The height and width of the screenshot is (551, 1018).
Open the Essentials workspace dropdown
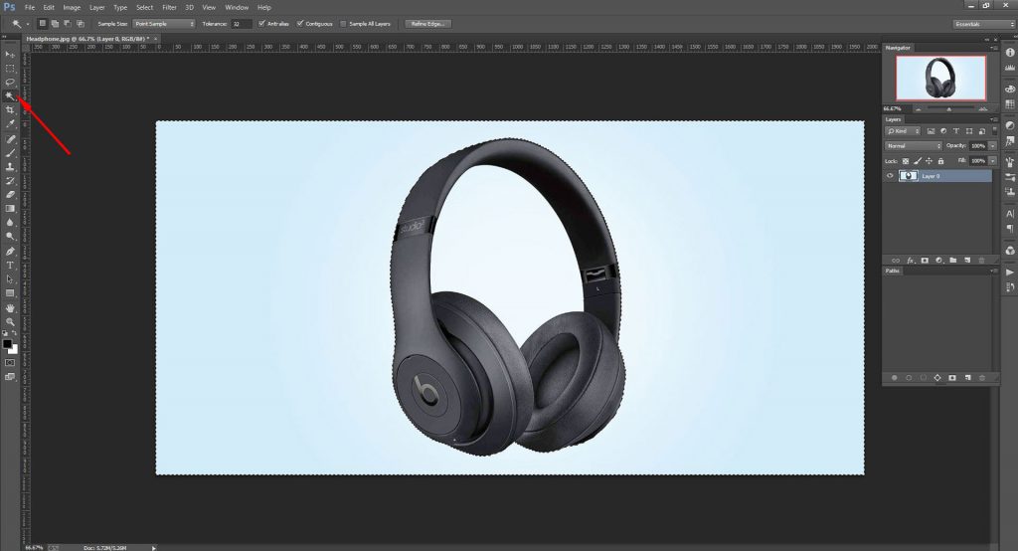(983, 24)
